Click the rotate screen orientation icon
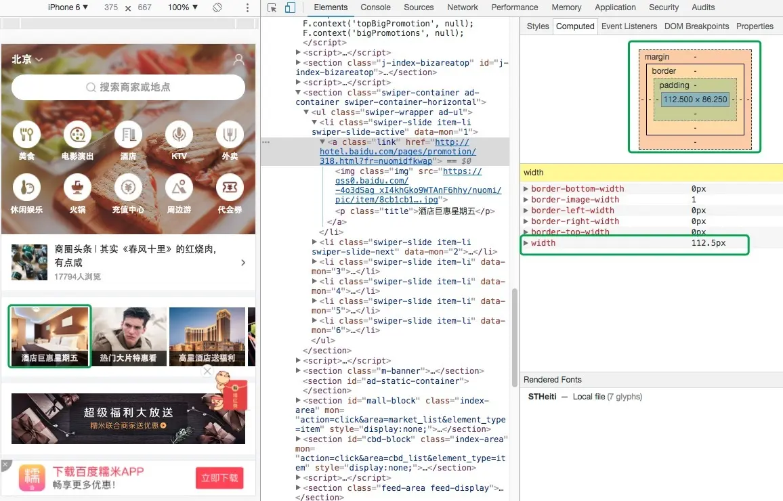 pyautogui.click(x=217, y=7)
